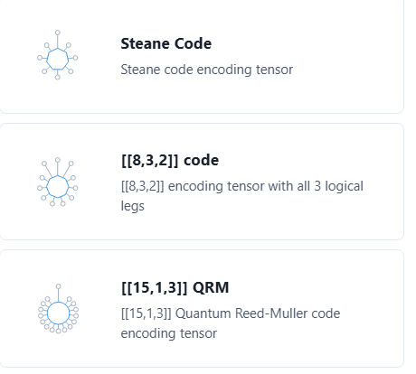This screenshot has width=416, height=374.
Task: Click 'Steane code encoding tensor' description
Action: (x=207, y=70)
